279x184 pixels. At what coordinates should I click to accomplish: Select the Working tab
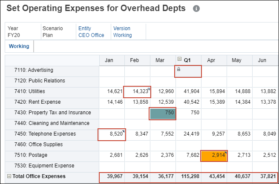pyautogui.click(x=19, y=46)
